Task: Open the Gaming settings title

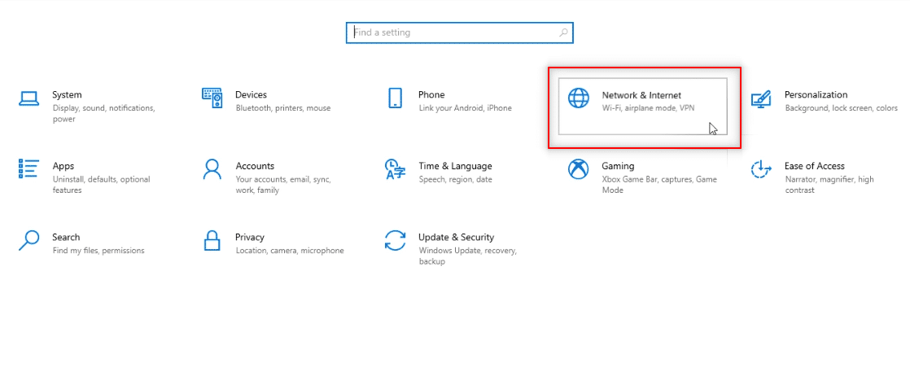Action: 618,166
